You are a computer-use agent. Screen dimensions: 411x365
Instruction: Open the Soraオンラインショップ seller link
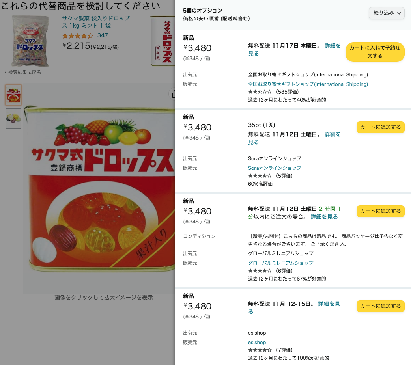(x=275, y=168)
